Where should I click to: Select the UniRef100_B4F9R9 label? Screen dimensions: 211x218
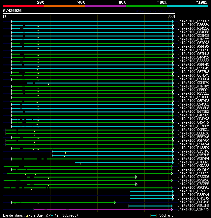pyautogui.click(x=193, y=115)
